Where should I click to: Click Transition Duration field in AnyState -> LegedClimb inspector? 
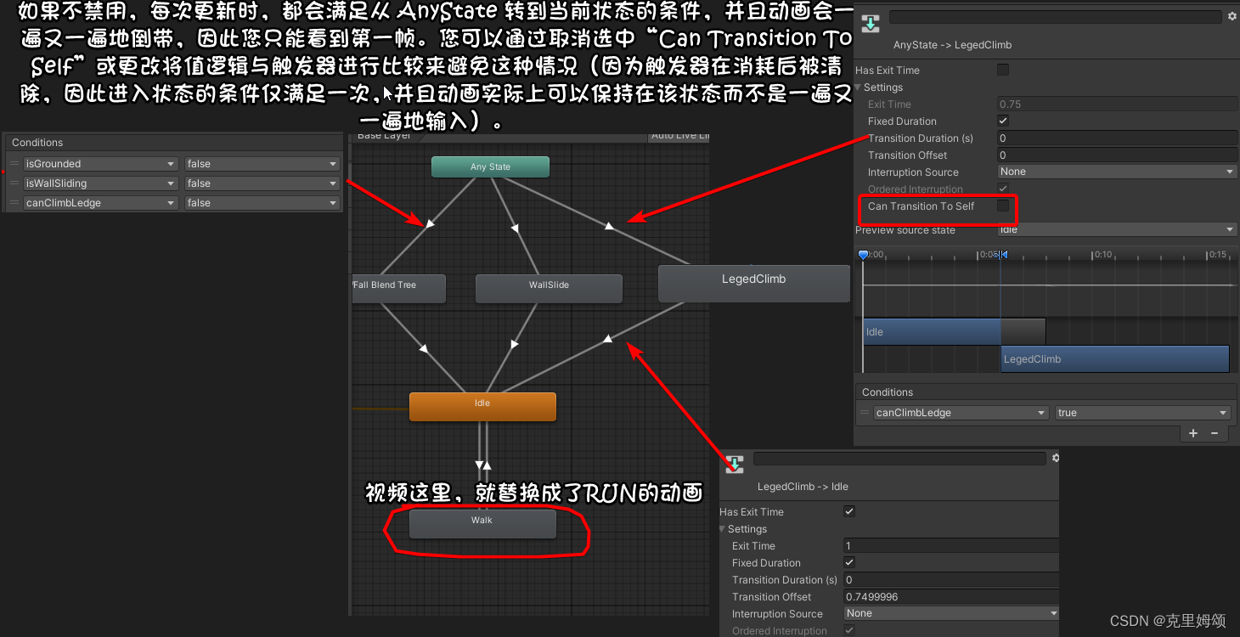[1117, 138]
